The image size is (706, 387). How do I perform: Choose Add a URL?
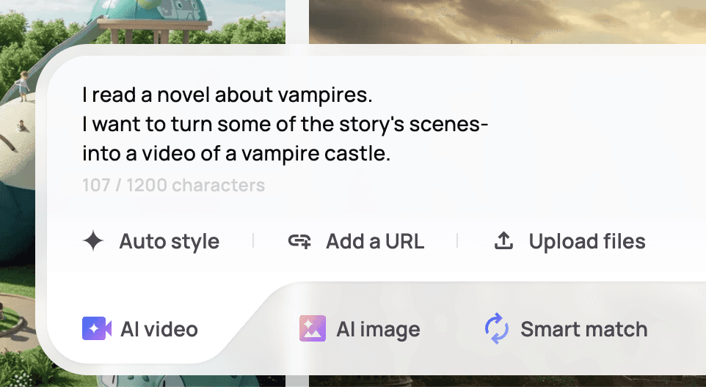click(356, 241)
